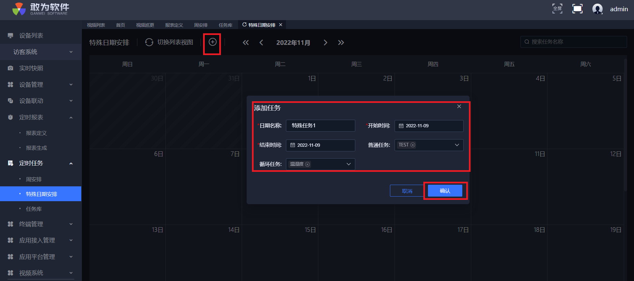Screen dimensions: 634x281
Task: Click the add task plus icon
Action: point(213,42)
